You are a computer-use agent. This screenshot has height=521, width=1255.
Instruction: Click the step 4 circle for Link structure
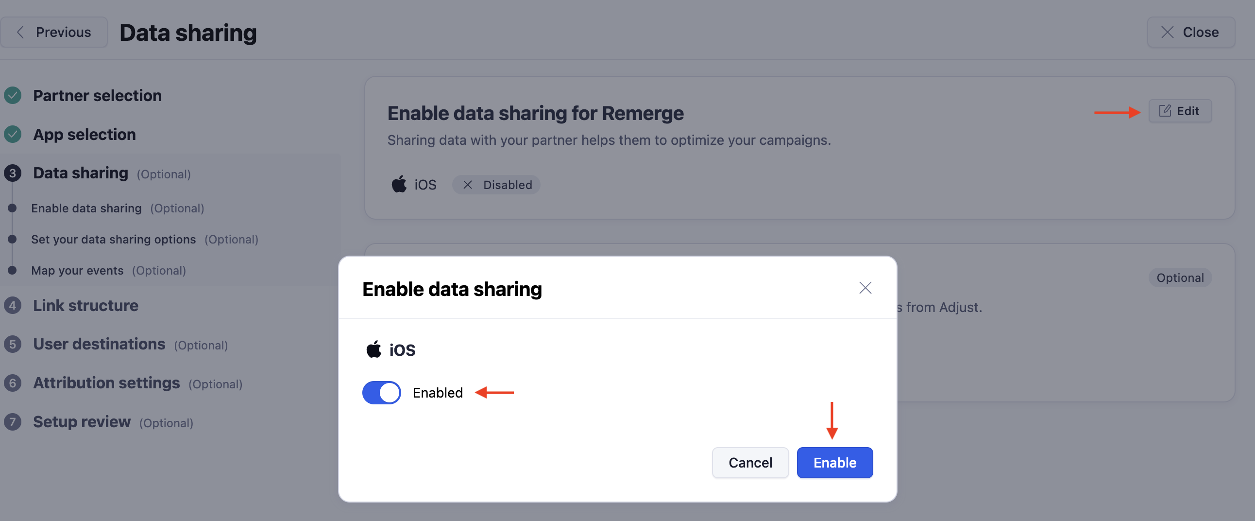(x=12, y=306)
